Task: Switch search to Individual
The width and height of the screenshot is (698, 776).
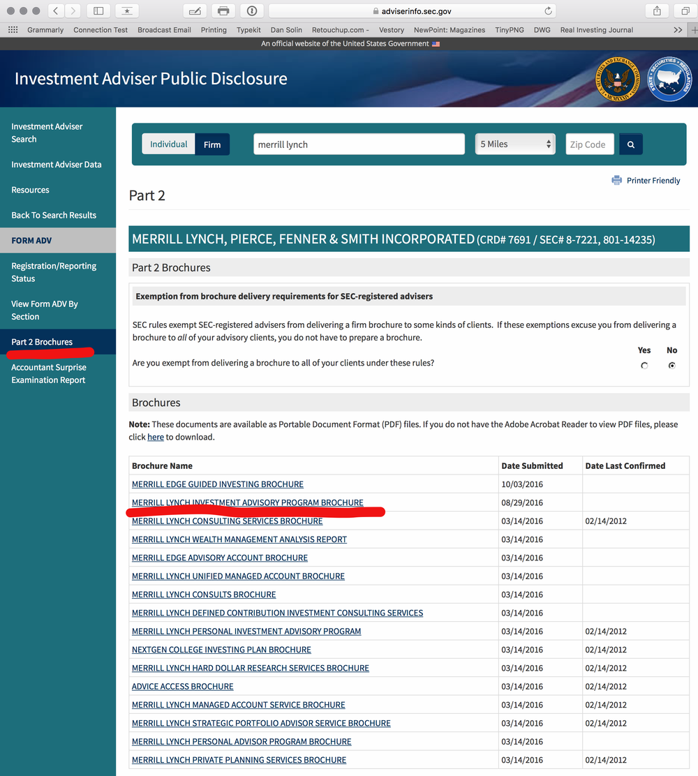Action: [168, 144]
